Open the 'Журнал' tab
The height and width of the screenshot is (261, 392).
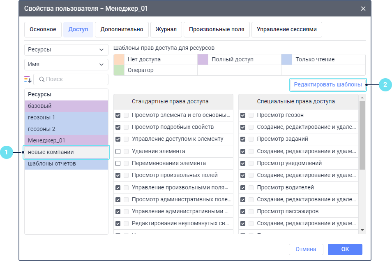point(166,30)
